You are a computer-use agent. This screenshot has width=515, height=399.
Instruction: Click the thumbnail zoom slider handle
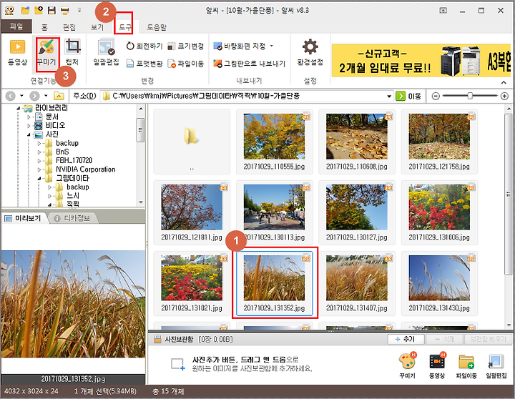(x=470, y=96)
